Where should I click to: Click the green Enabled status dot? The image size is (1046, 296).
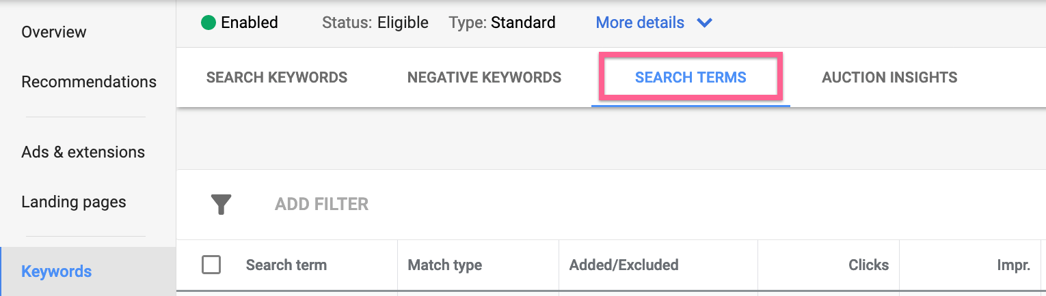(x=209, y=23)
